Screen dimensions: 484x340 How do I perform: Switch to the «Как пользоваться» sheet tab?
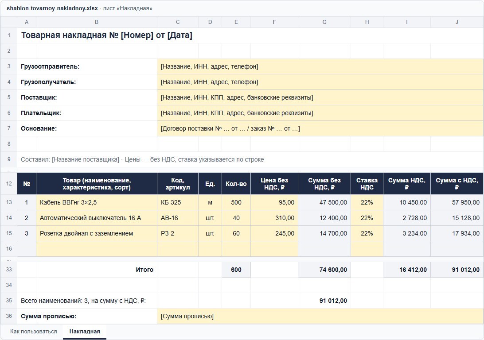tap(33, 332)
